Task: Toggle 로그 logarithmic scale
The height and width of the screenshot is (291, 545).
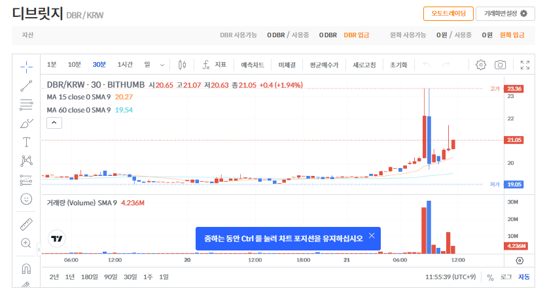Action: [x=506, y=277]
